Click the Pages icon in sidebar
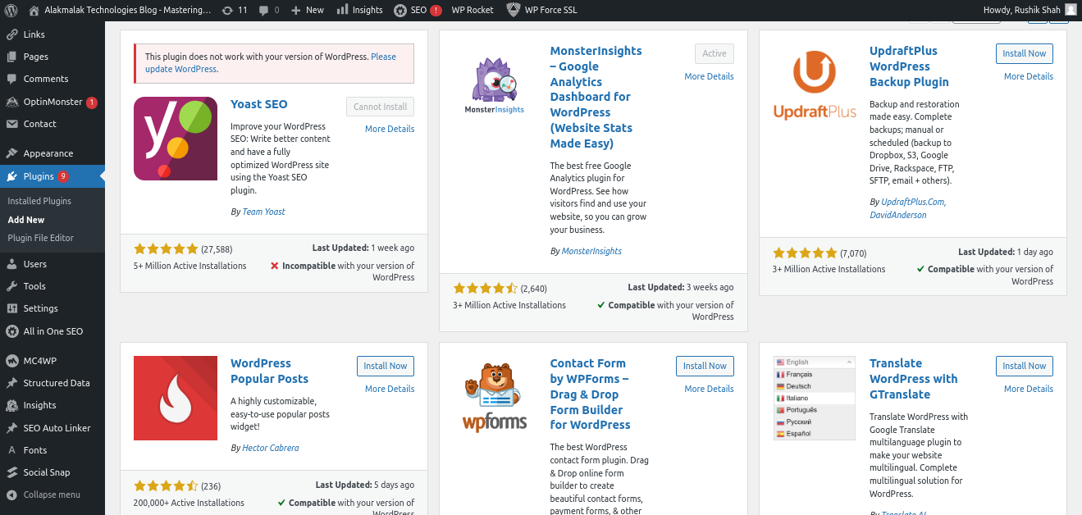 [x=11, y=57]
